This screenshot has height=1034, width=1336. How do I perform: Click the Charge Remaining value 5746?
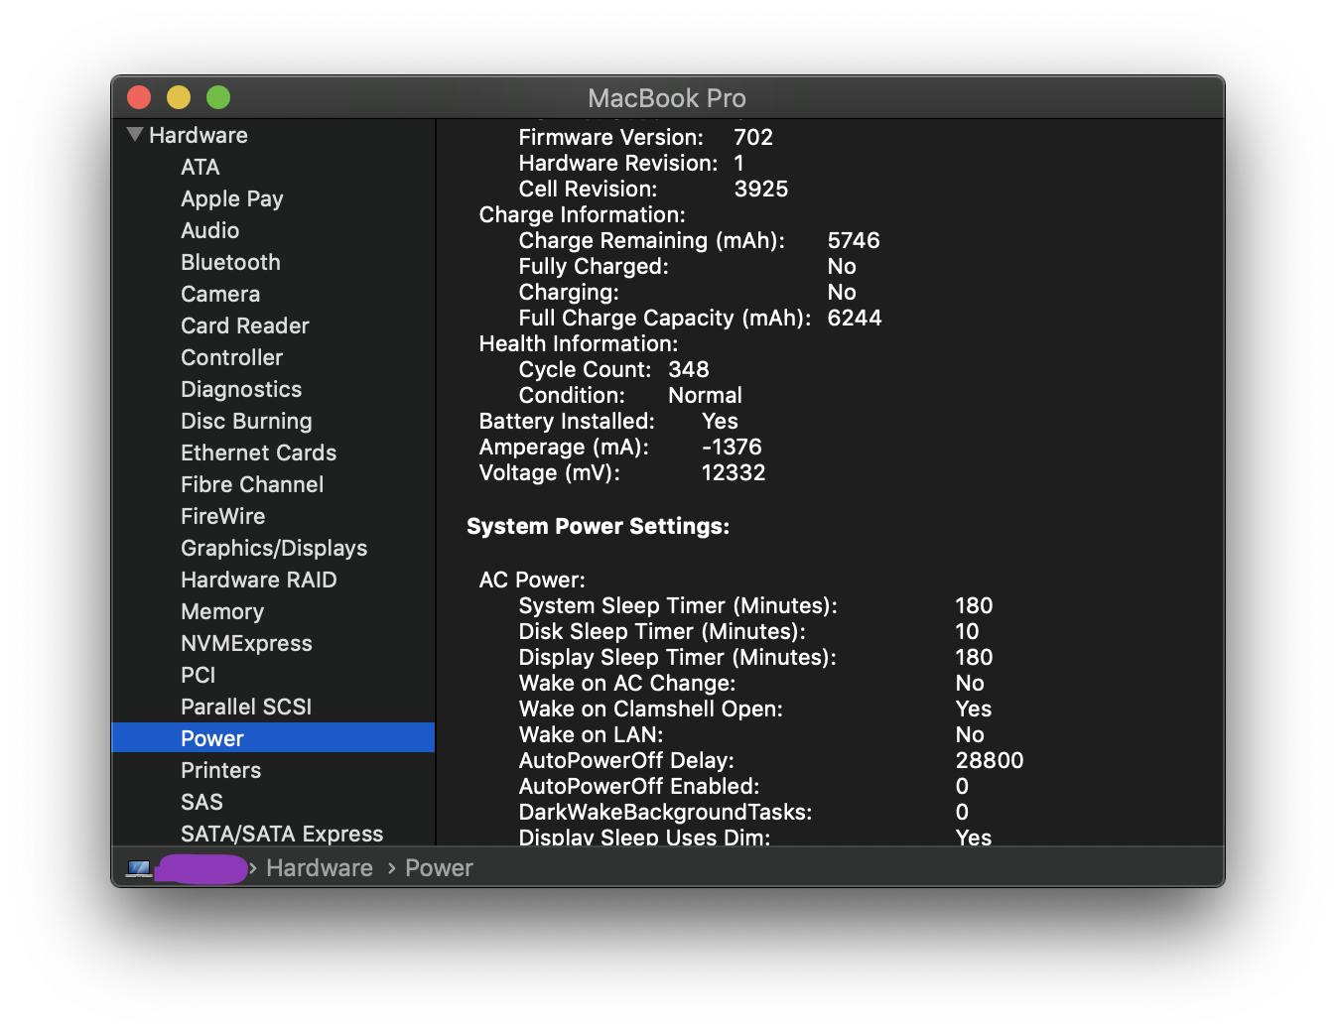(x=854, y=240)
